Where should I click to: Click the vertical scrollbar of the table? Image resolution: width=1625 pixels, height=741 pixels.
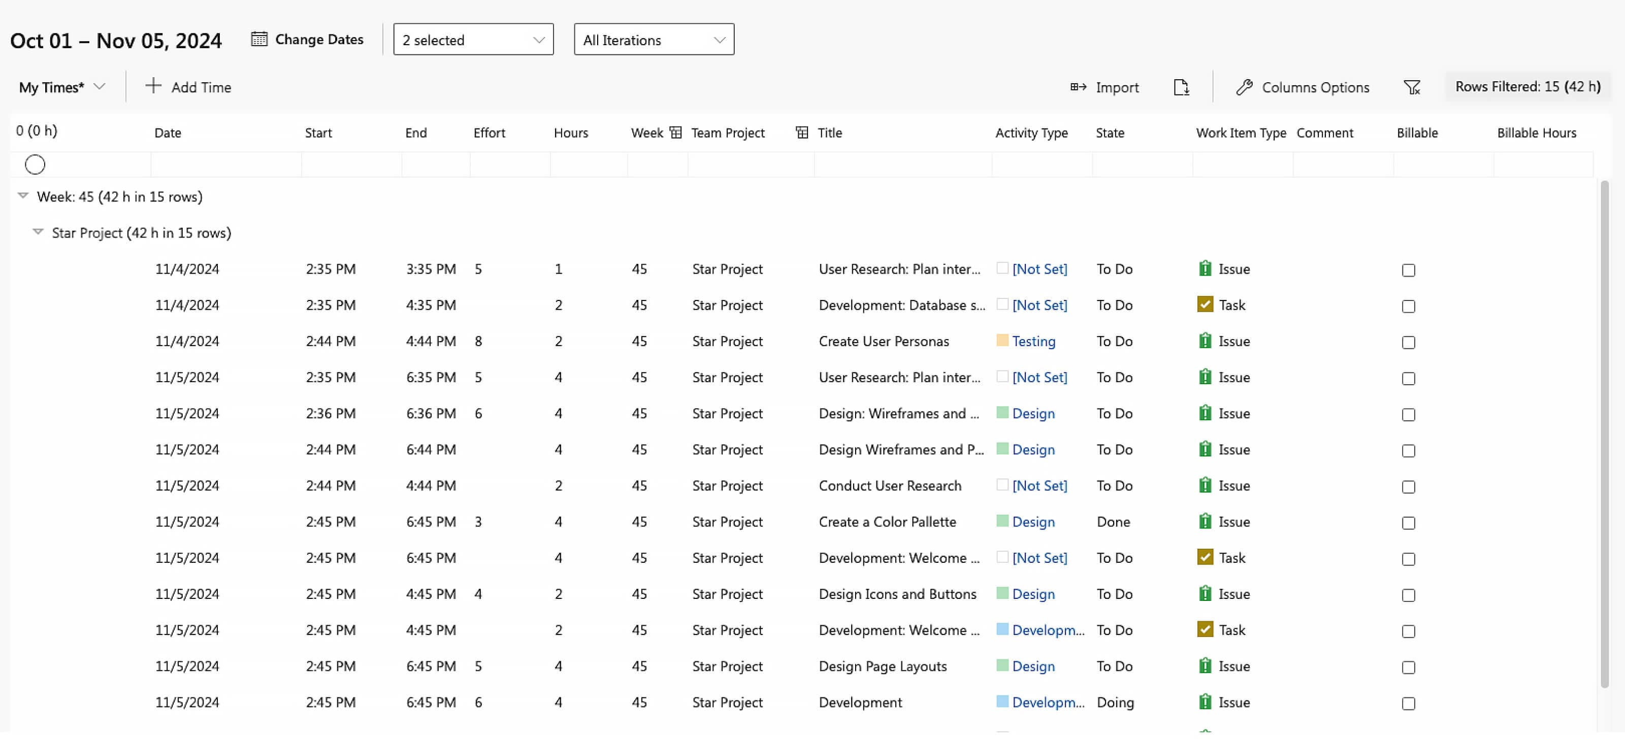tap(1604, 434)
